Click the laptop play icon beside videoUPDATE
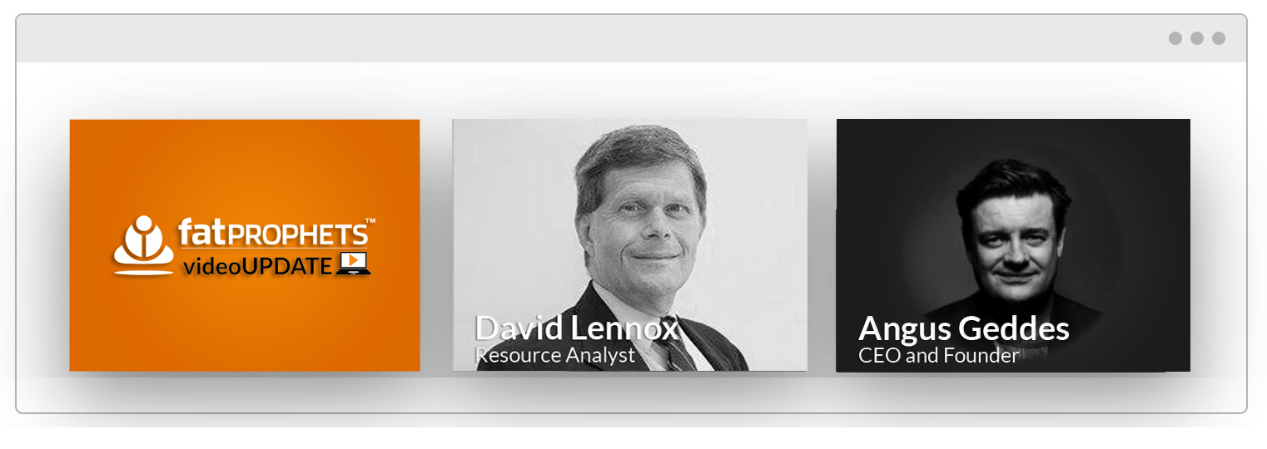The width and height of the screenshot is (1267, 449). [354, 263]
